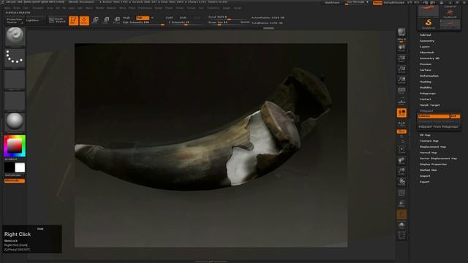Open the current brush thumbnail picker
The height and width of the screenshot is (263, 468).
click(x=15, y=37)
